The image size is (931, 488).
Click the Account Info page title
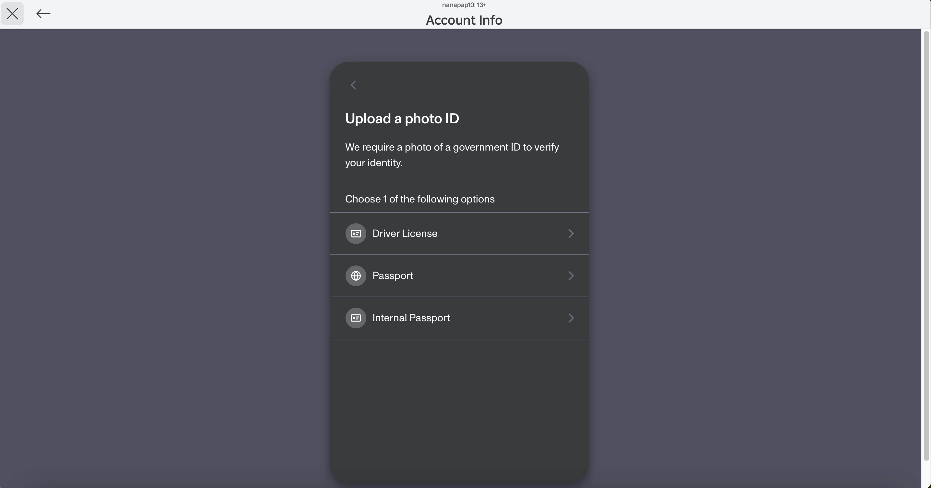point(464,20)
